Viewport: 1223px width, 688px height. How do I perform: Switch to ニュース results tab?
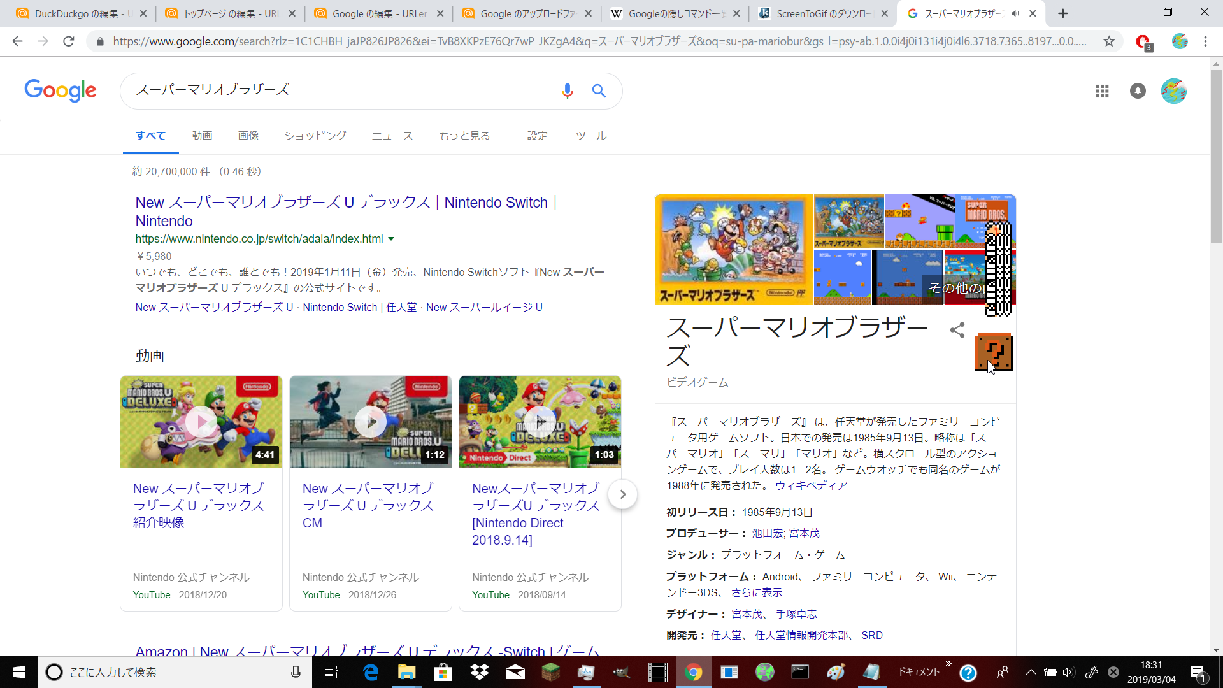click(392, 136)
